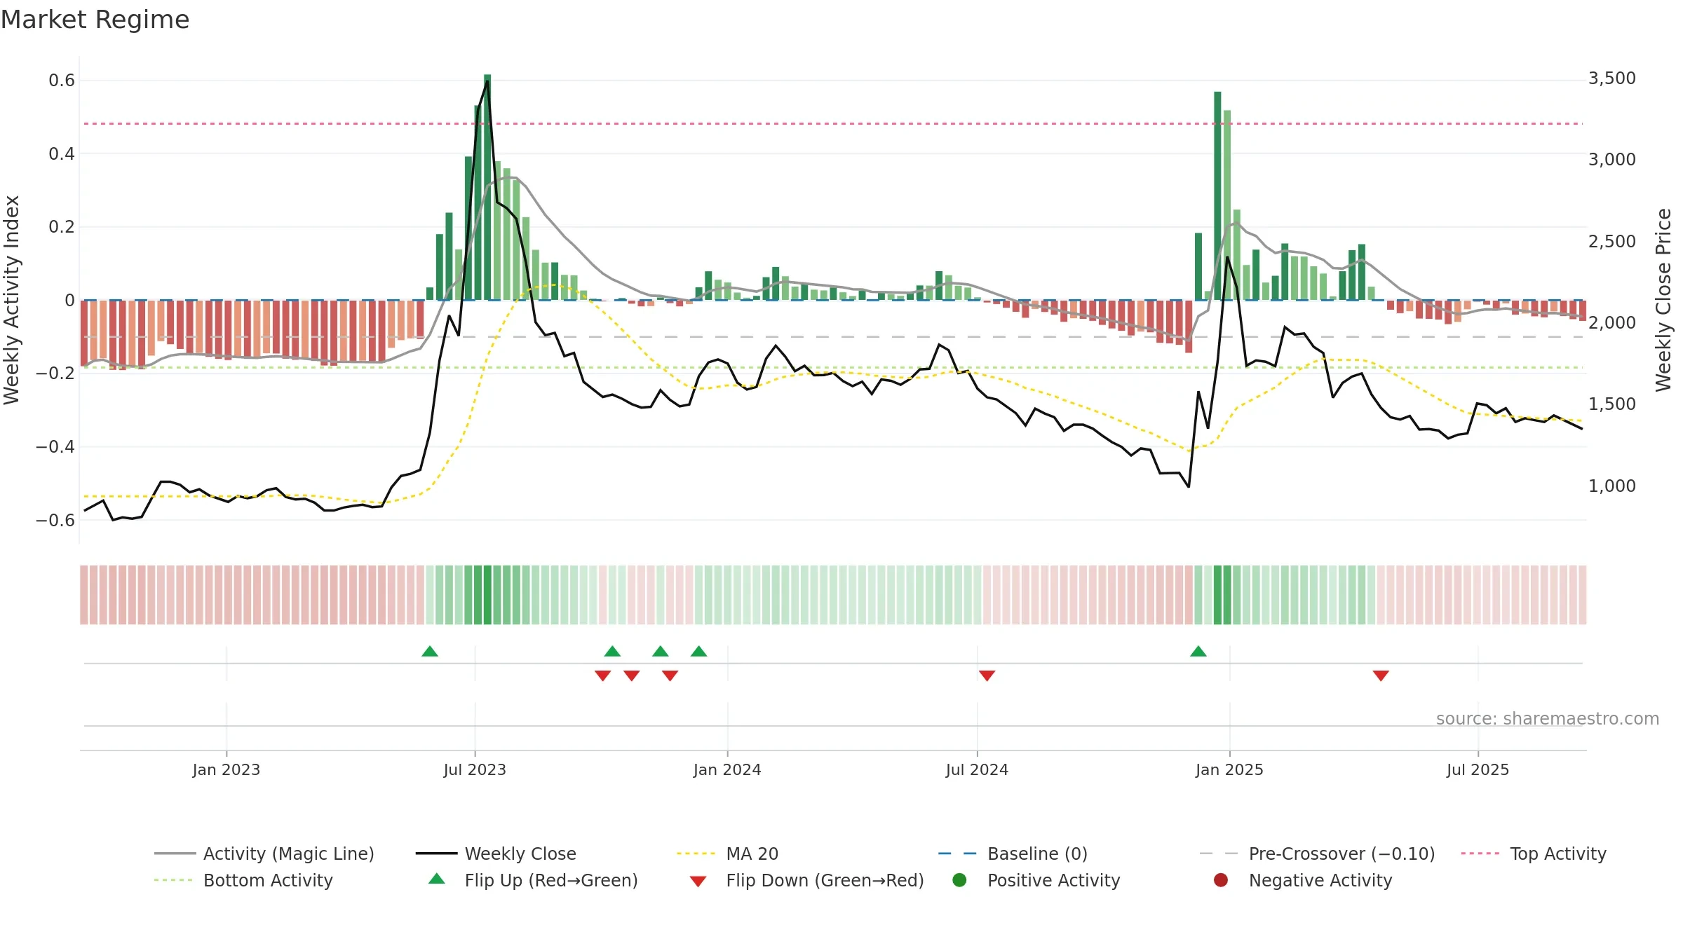The width and height of the screenshot is (1683, 946).
Task: Click the 'Weekly Close Price' axis title
Action: (1663, 300)
